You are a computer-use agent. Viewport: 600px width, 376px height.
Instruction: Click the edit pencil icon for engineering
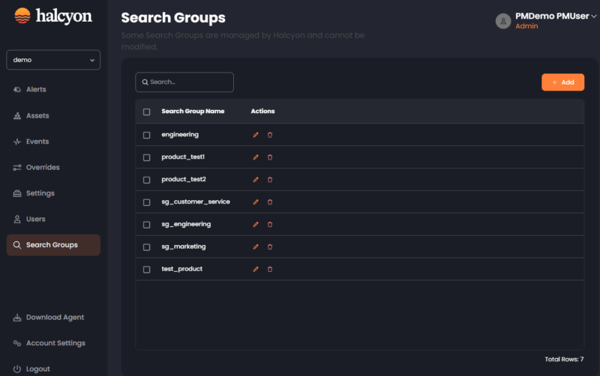click(x=256, y=135)
